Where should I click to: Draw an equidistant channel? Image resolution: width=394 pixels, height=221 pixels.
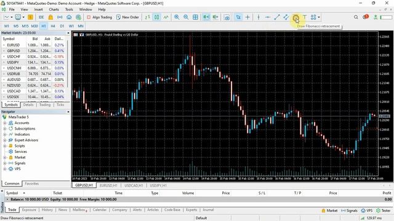[x=286, y=17]
